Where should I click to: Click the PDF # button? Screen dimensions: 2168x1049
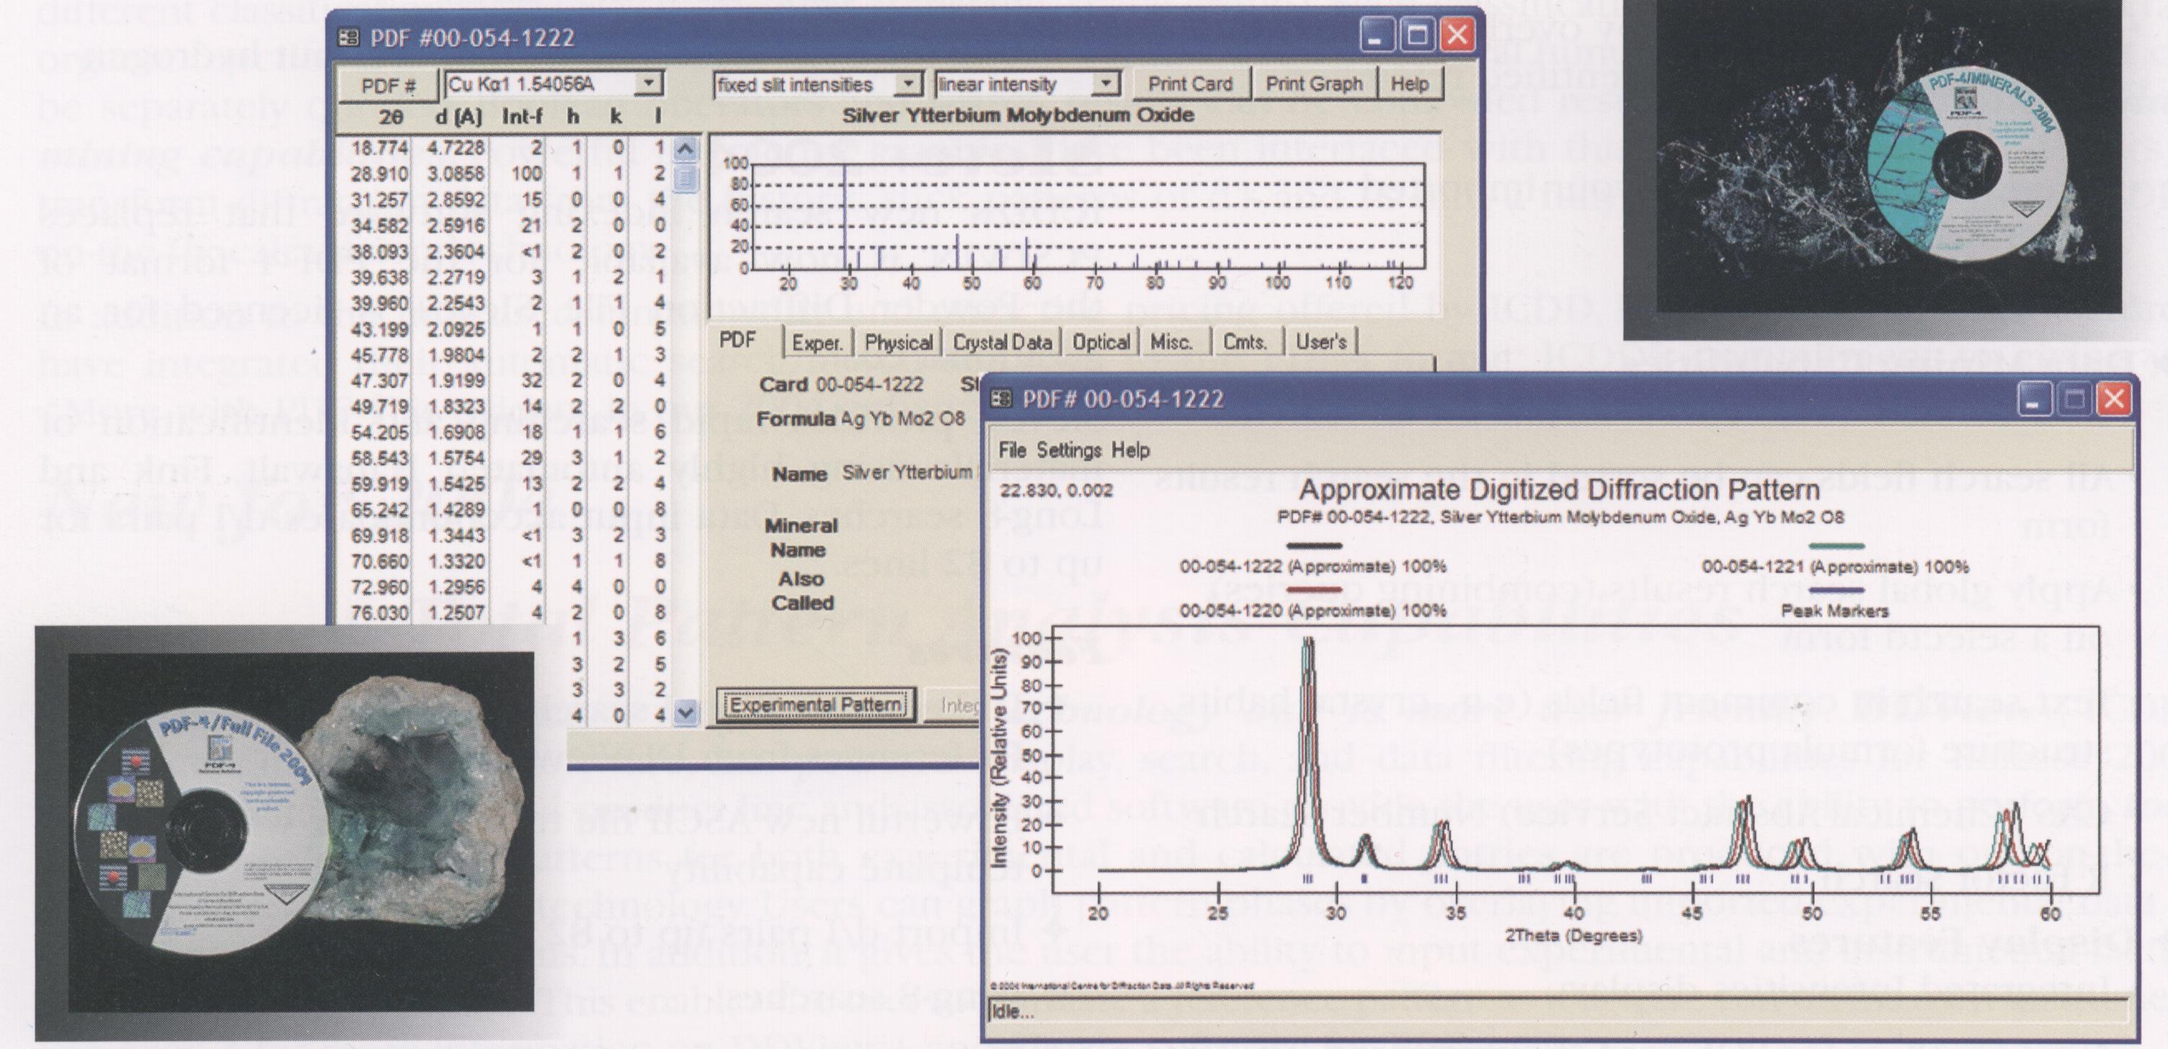pyautogui.click(x=388, y=85)
